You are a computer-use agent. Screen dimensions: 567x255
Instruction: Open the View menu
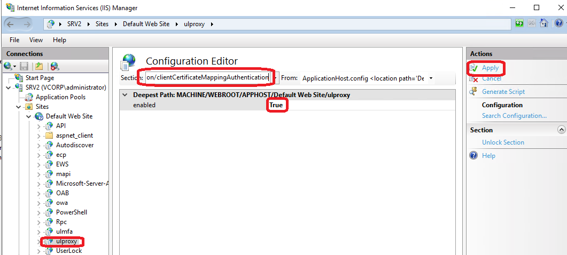click(36, 39)
